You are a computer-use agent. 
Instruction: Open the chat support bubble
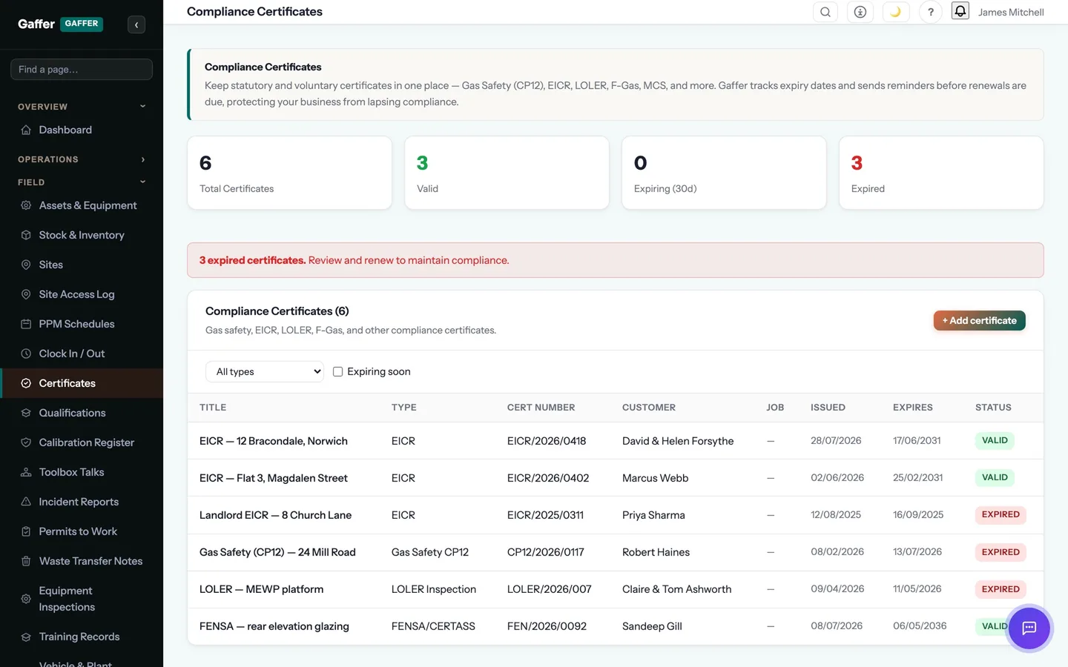tap(1029, 628)
